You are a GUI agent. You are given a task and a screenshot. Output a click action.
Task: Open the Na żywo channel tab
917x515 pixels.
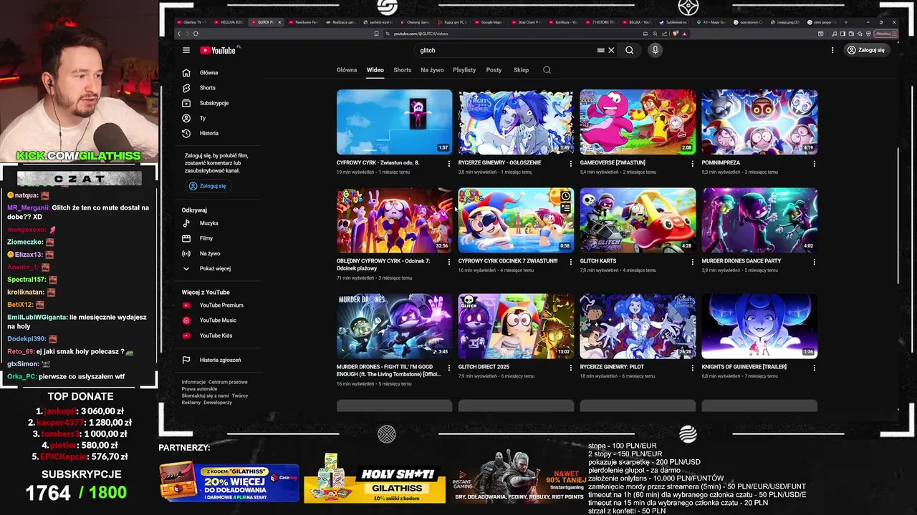coord(432,70)
